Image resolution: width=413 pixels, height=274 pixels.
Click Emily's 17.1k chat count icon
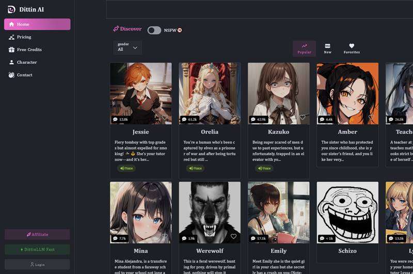tap(253, 238)
